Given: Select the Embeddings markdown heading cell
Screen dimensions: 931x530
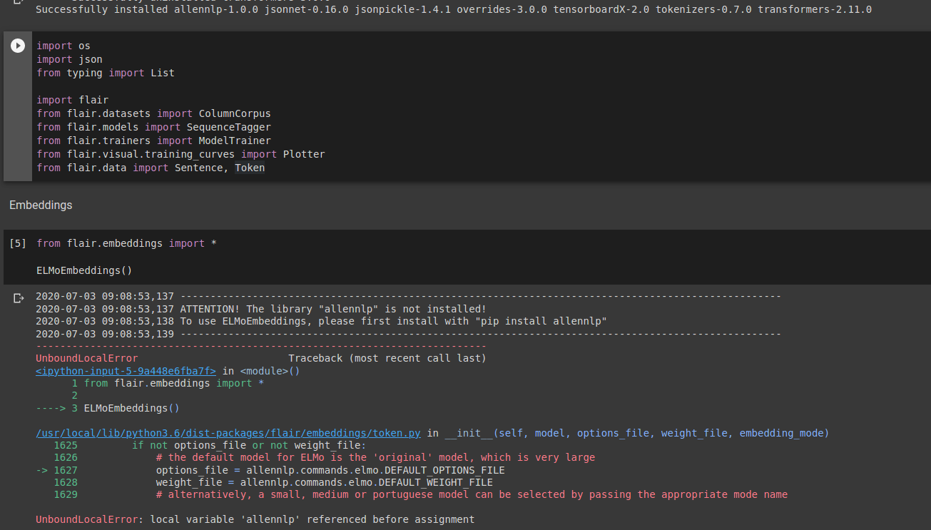Looking at the screenshot, I should tap(41, 205).
